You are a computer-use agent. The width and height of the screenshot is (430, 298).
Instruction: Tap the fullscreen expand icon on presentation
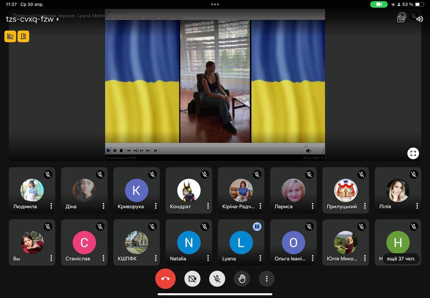coord(413,153)
